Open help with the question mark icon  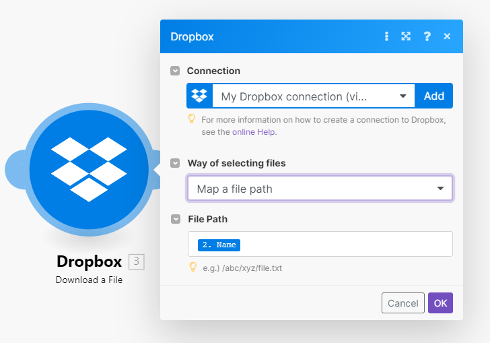click(x=427, y=36)
